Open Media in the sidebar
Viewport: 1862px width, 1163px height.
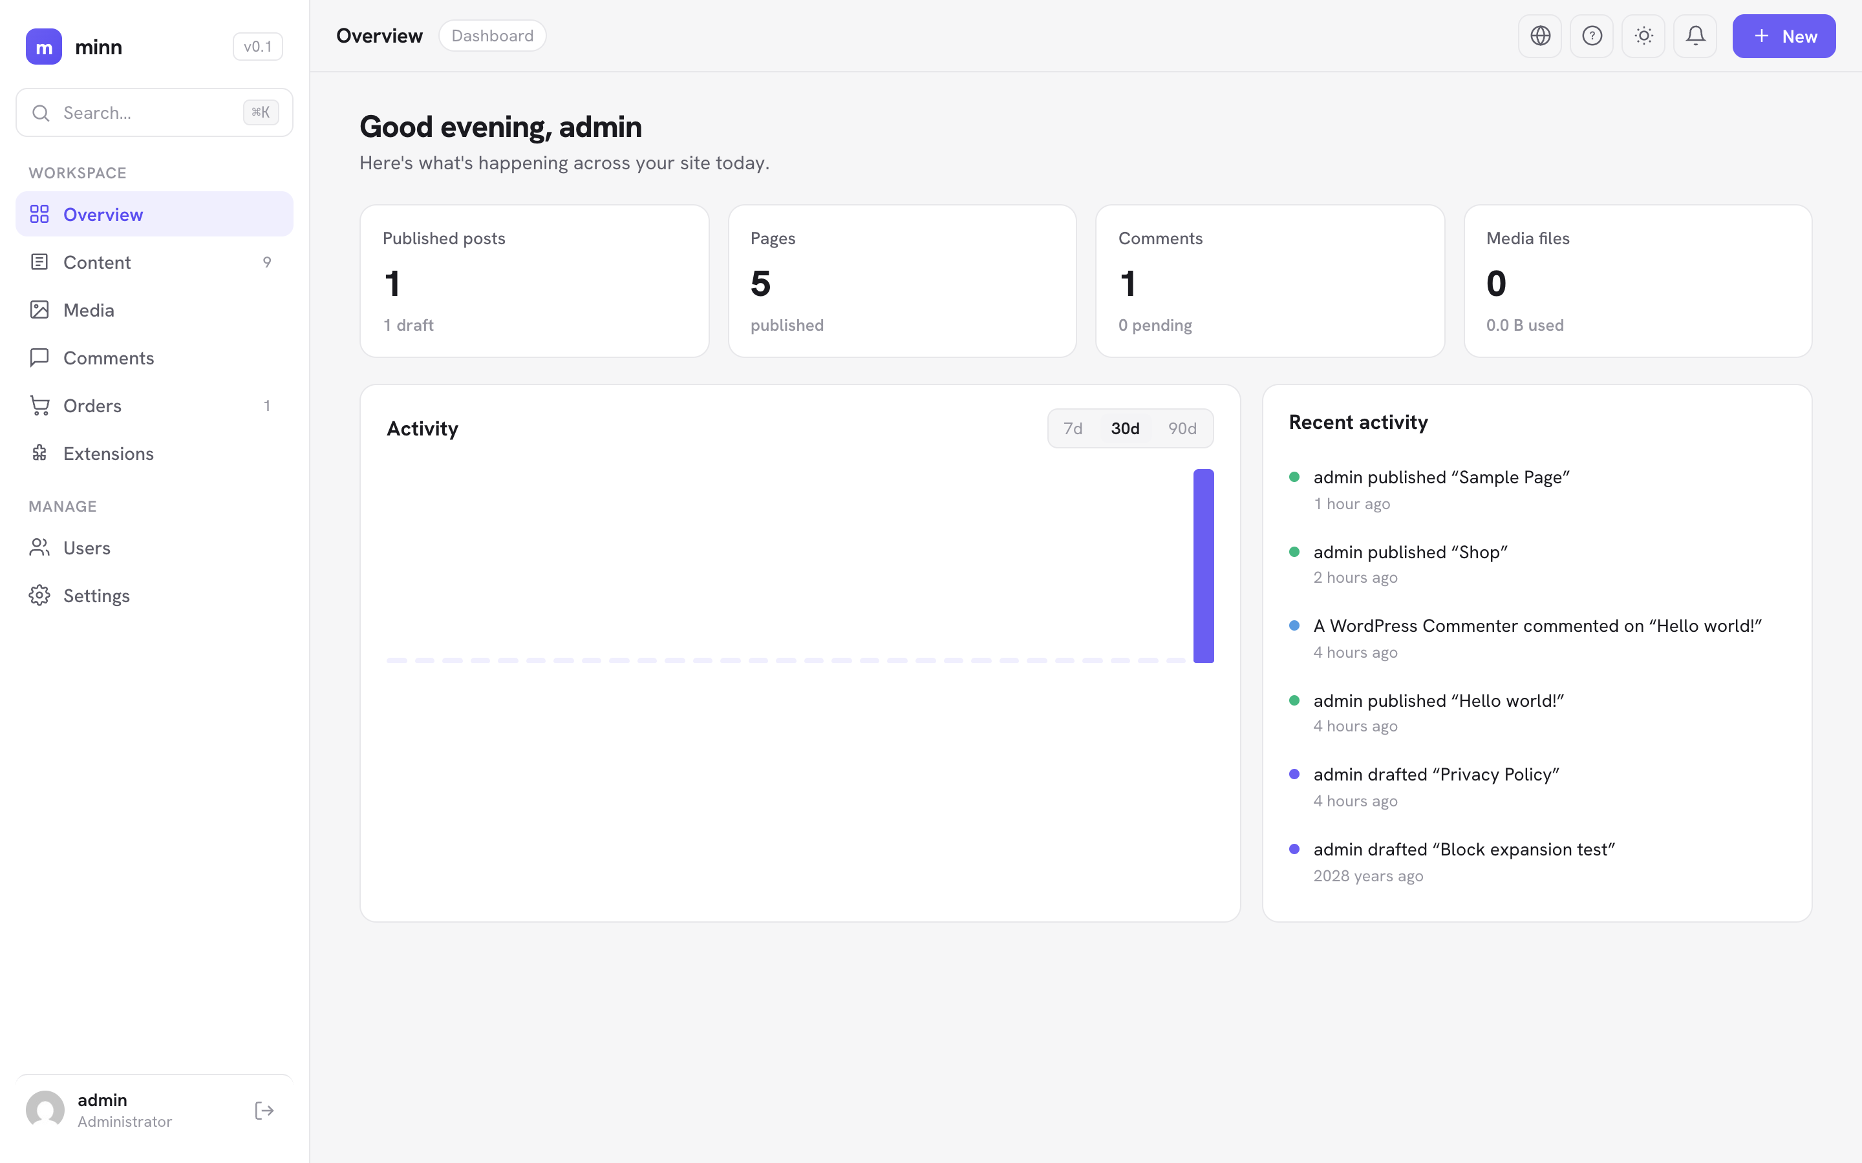tap(154, 310)
